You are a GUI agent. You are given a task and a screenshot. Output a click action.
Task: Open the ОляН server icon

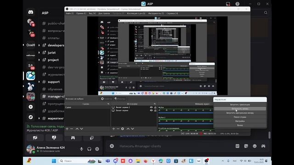pos(31,45)
